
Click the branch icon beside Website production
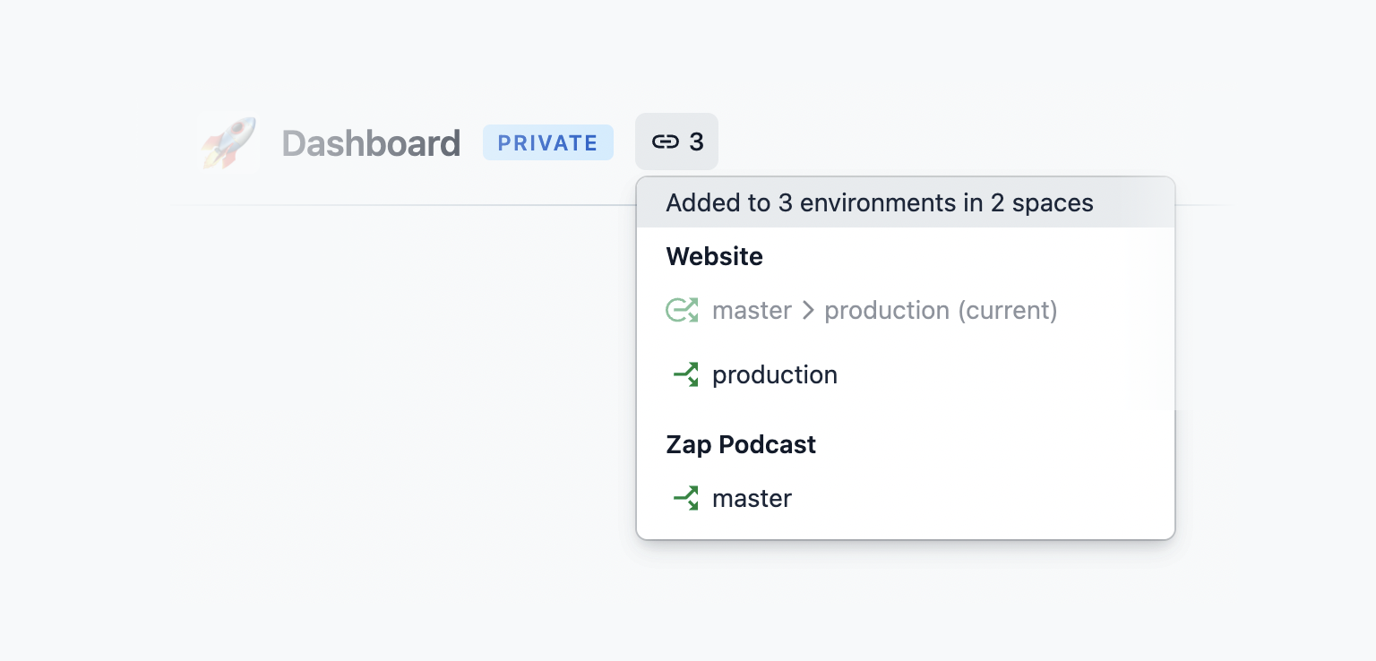[685, 374]
